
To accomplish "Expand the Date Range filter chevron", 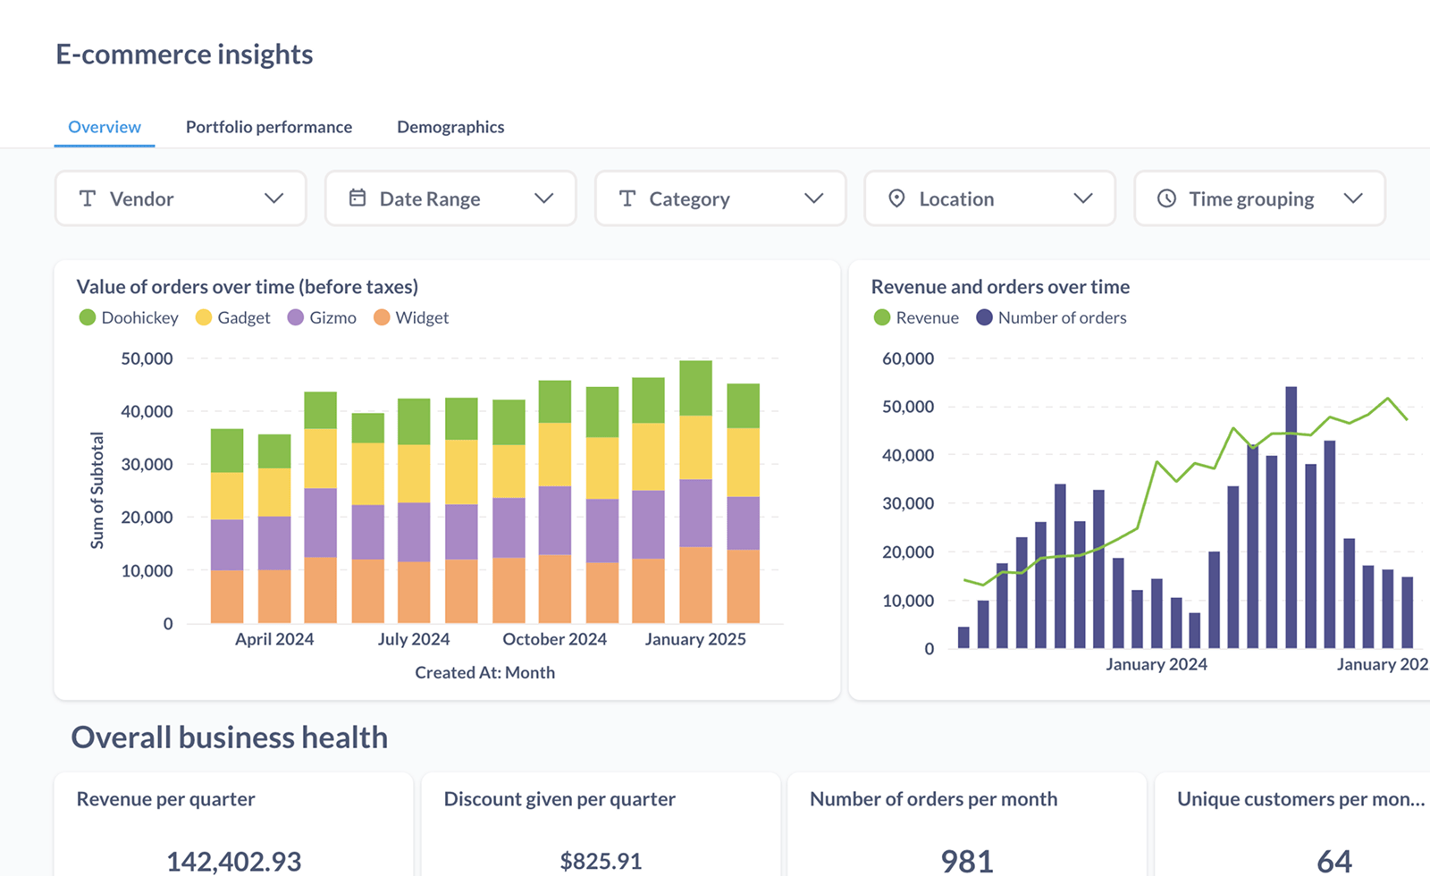I will click(544, 198).
